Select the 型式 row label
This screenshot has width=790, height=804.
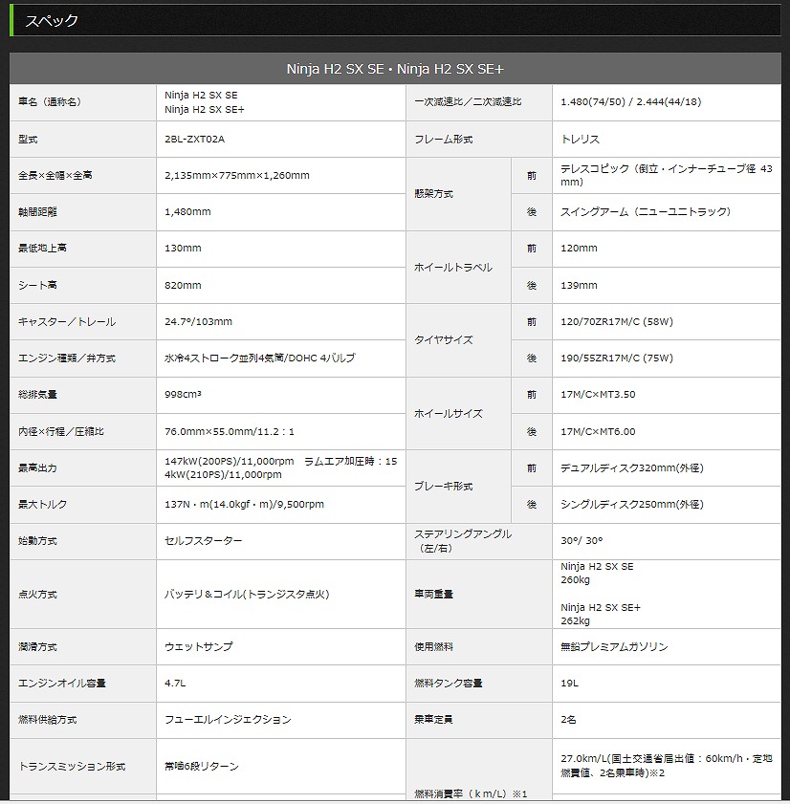coord(28,139)
